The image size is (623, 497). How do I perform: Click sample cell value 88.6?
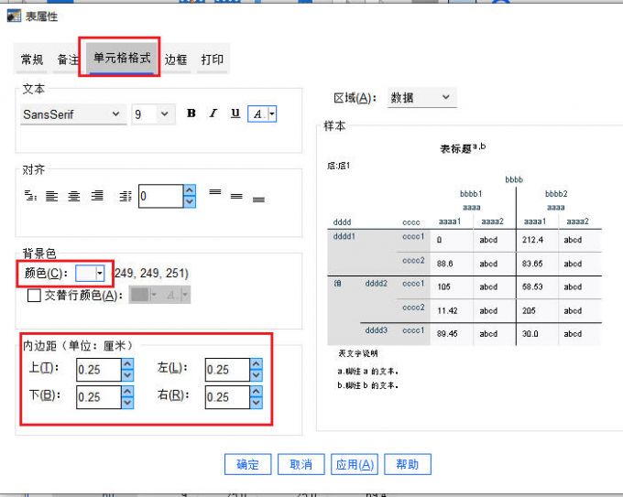(x=444, y=264)
